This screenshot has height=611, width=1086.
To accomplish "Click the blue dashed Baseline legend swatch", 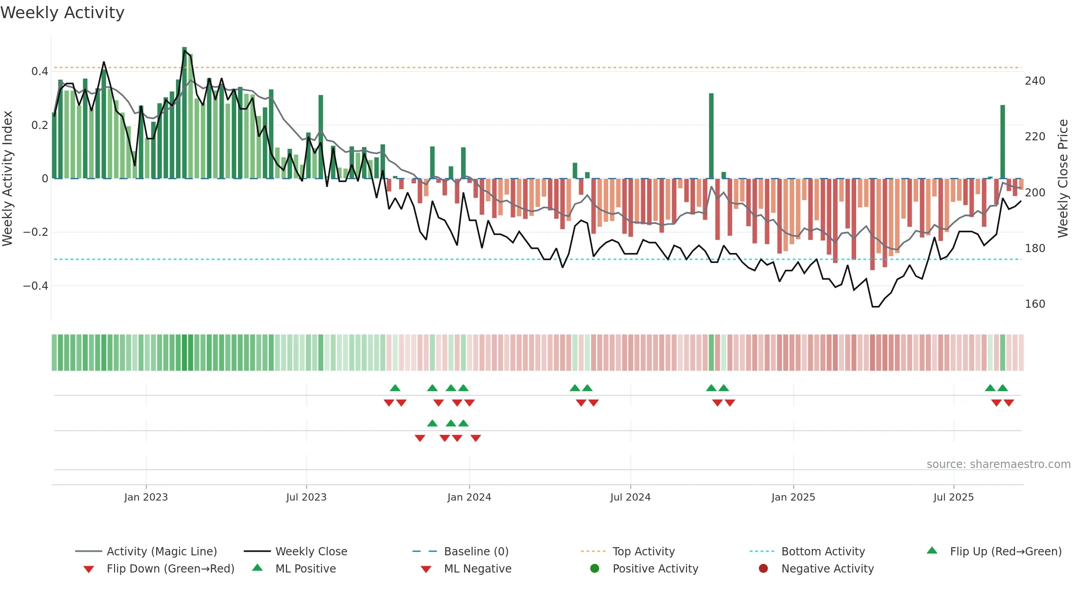I will coord(424,551).
